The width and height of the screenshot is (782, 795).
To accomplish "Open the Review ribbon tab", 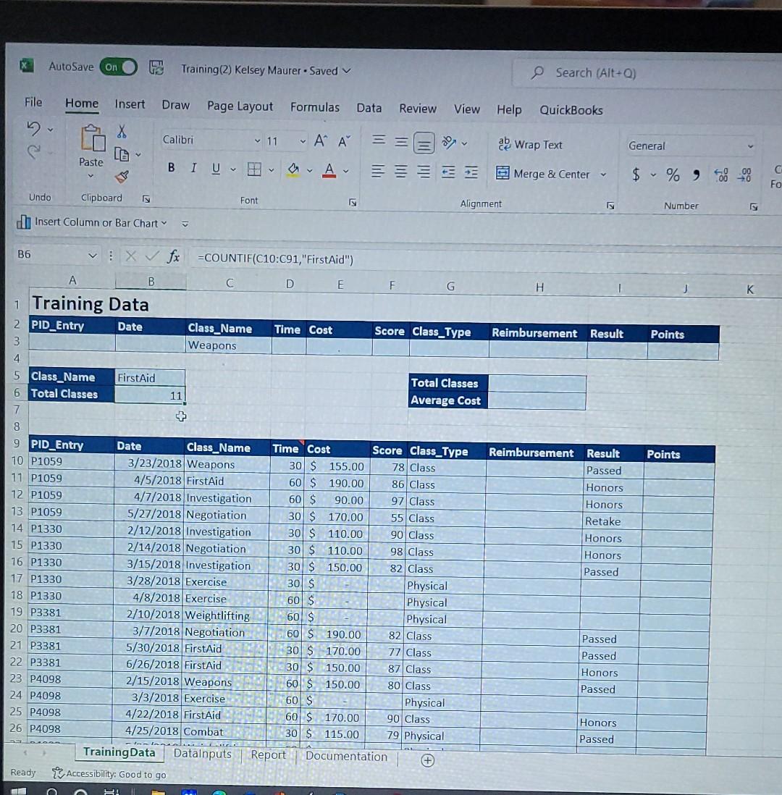I will coord(417,109).
